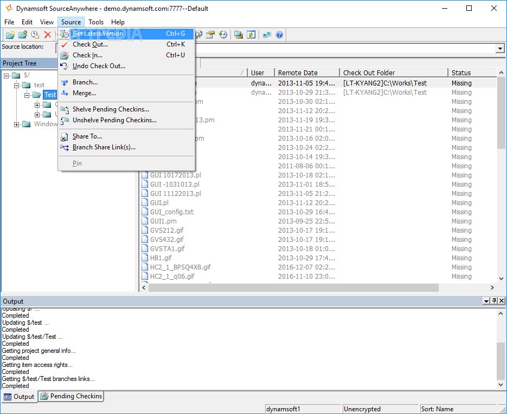This screenshot has height=414, width=507.
Task: Click the file icon beside GUI.pl
Action: click(x=145, y=202)
